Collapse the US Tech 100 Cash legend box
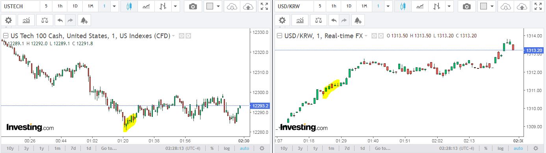Screen dimensions: 546x153 6,36
